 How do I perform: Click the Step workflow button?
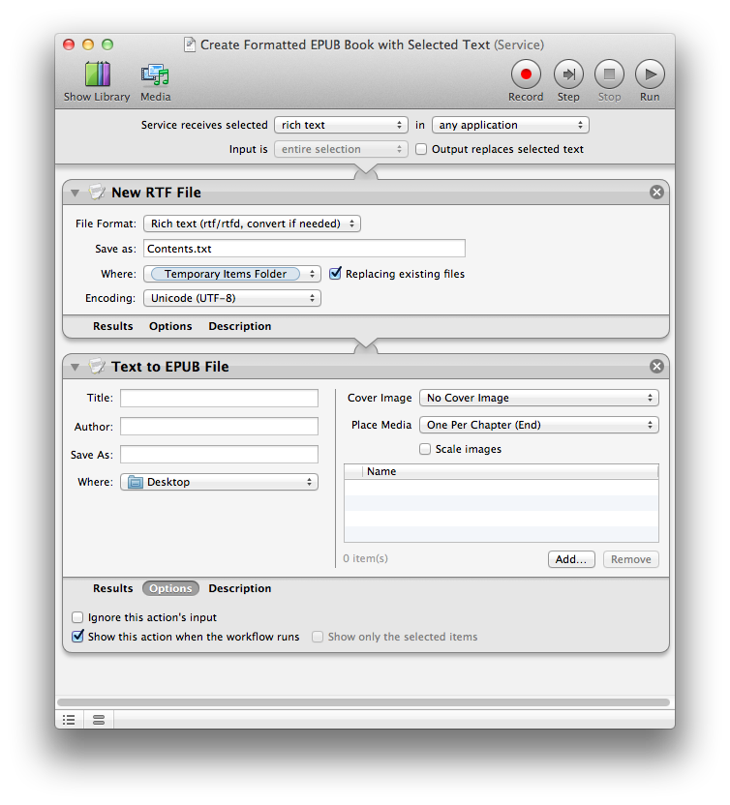point(568,75)
